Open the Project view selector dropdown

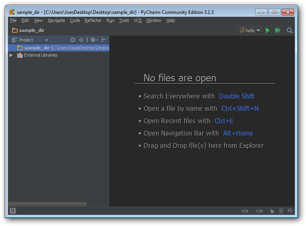(x=30, y=40)
